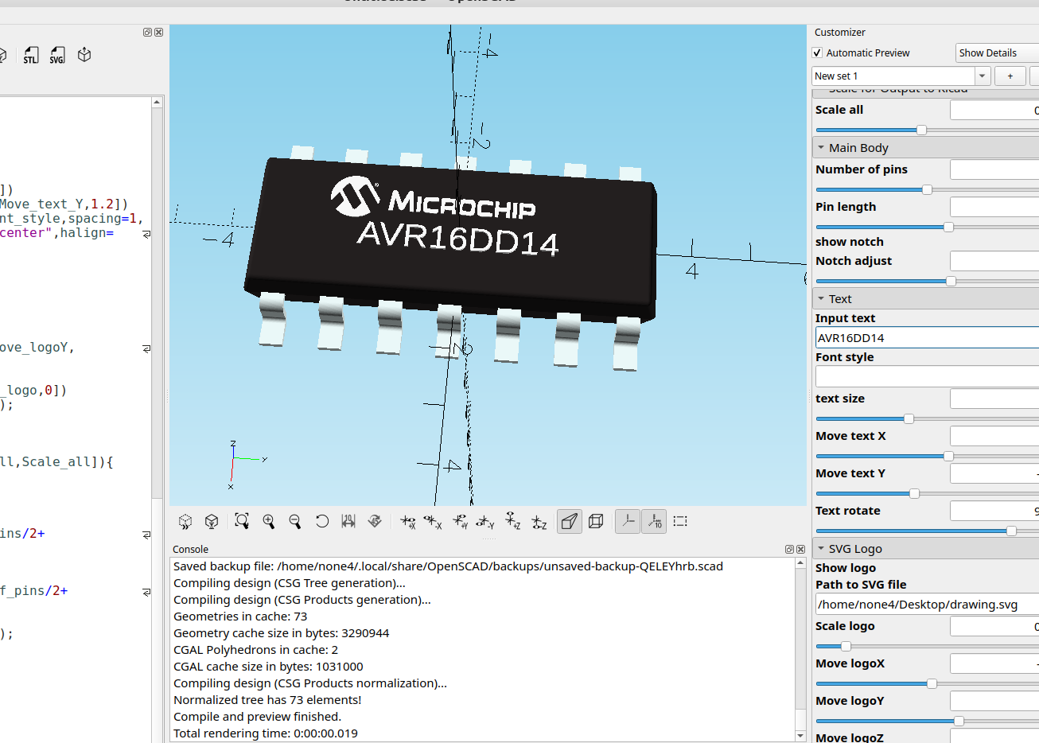Collapse the SVG Logo section
This screenshot has width=1039, height=743.
822,548
